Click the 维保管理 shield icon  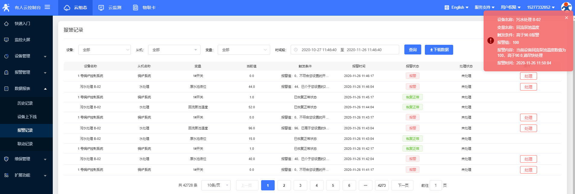click(x=6, y=159)
